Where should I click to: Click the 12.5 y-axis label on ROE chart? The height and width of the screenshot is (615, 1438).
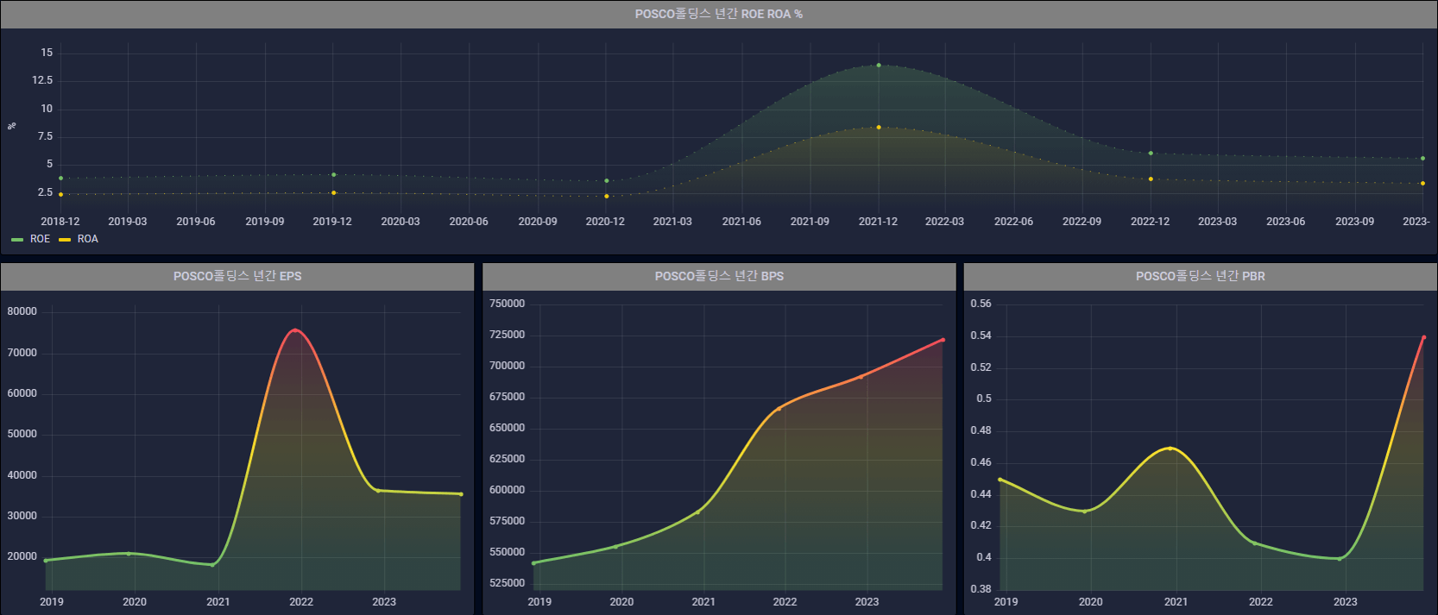coord(42,80)
